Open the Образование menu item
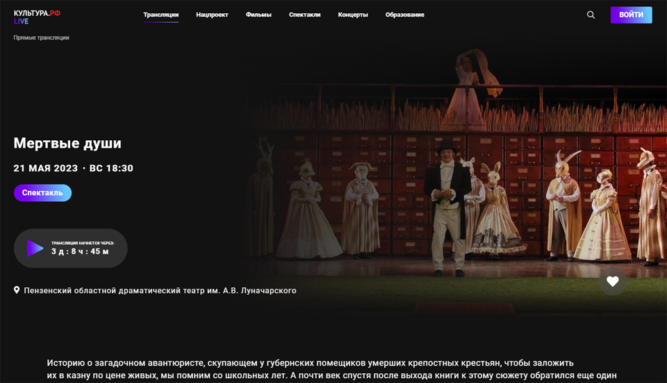The width and height of the screenshot is (667, 383). (x=404, y=15)
